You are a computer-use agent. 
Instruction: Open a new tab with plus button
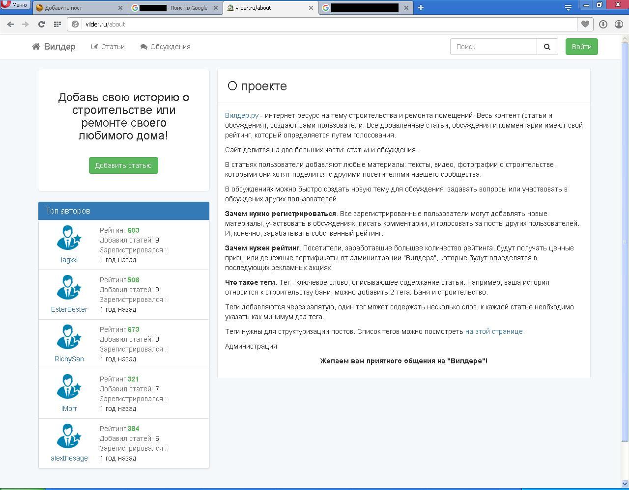[x=421, y=8]
